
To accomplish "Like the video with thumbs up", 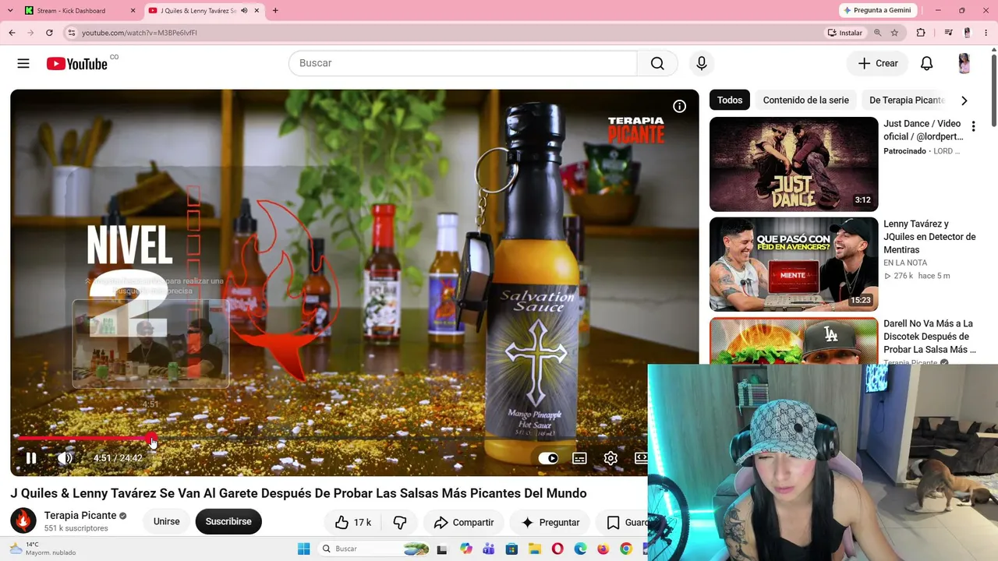I will (352, 522).
